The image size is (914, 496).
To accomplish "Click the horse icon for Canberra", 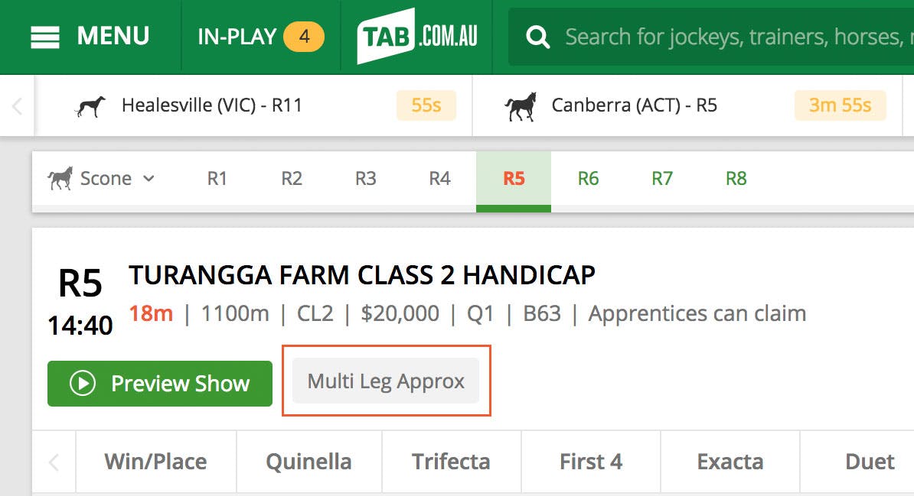I will [521, 105].
